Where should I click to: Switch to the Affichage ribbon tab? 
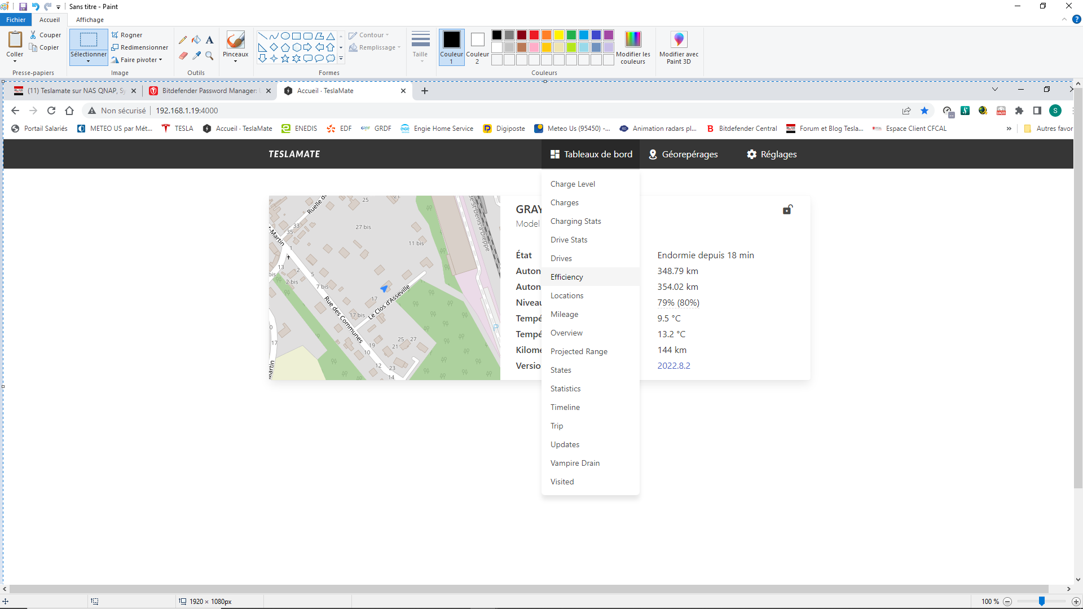(x=90, y=20)
